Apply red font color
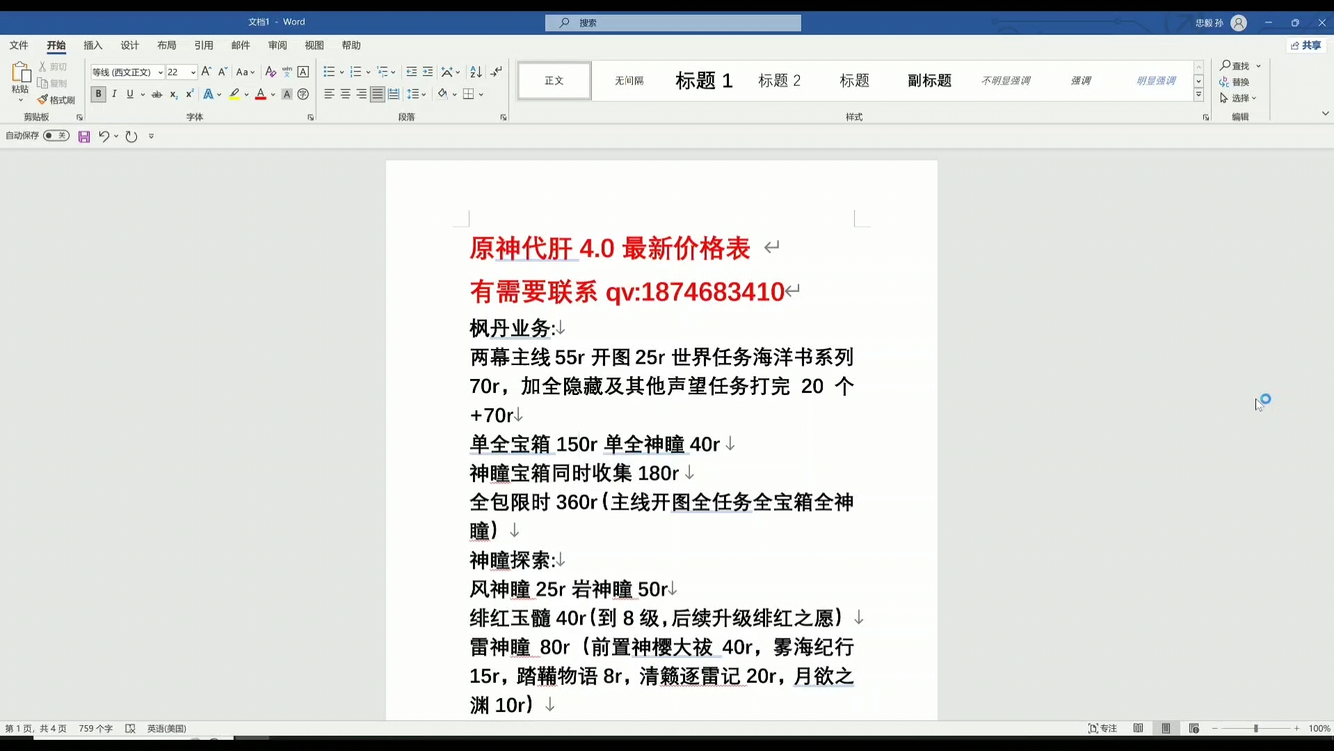The image size is (1334, 751). pos(261,94)
